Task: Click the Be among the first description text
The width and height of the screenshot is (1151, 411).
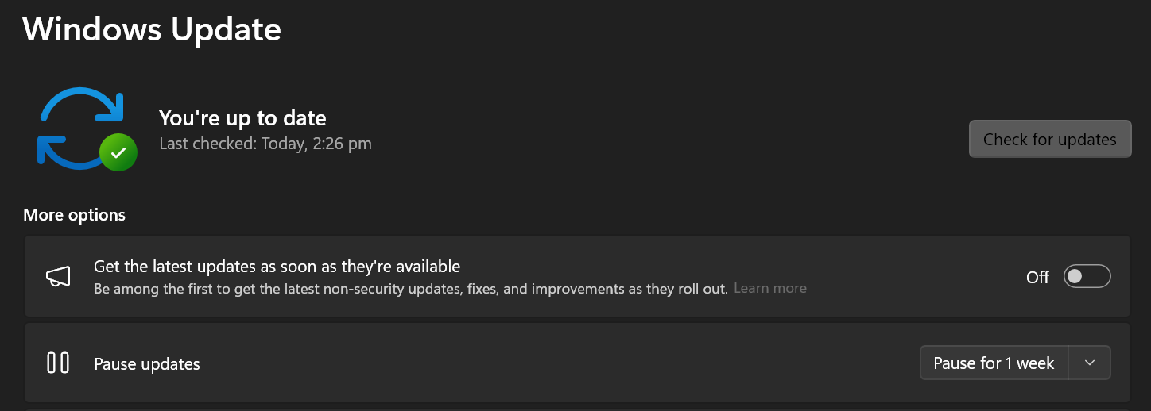Action: click(x=410, y=289)
